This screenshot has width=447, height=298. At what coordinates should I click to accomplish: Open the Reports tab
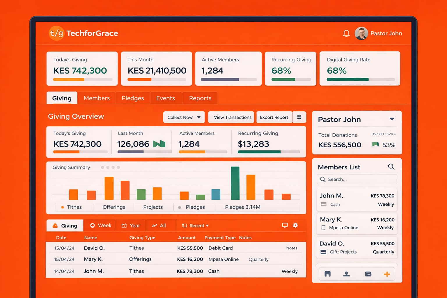click(x=200, y=98)
